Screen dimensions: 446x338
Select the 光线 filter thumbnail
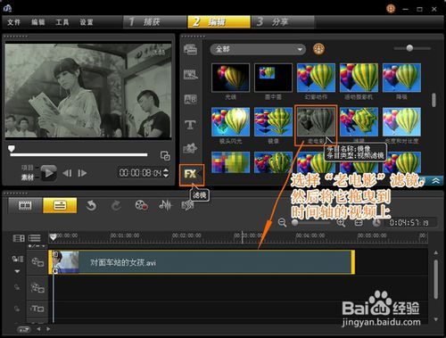pos(230,78)
